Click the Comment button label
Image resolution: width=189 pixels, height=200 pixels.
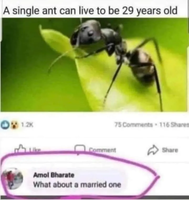pyautogui.click(x=102, y=150)
